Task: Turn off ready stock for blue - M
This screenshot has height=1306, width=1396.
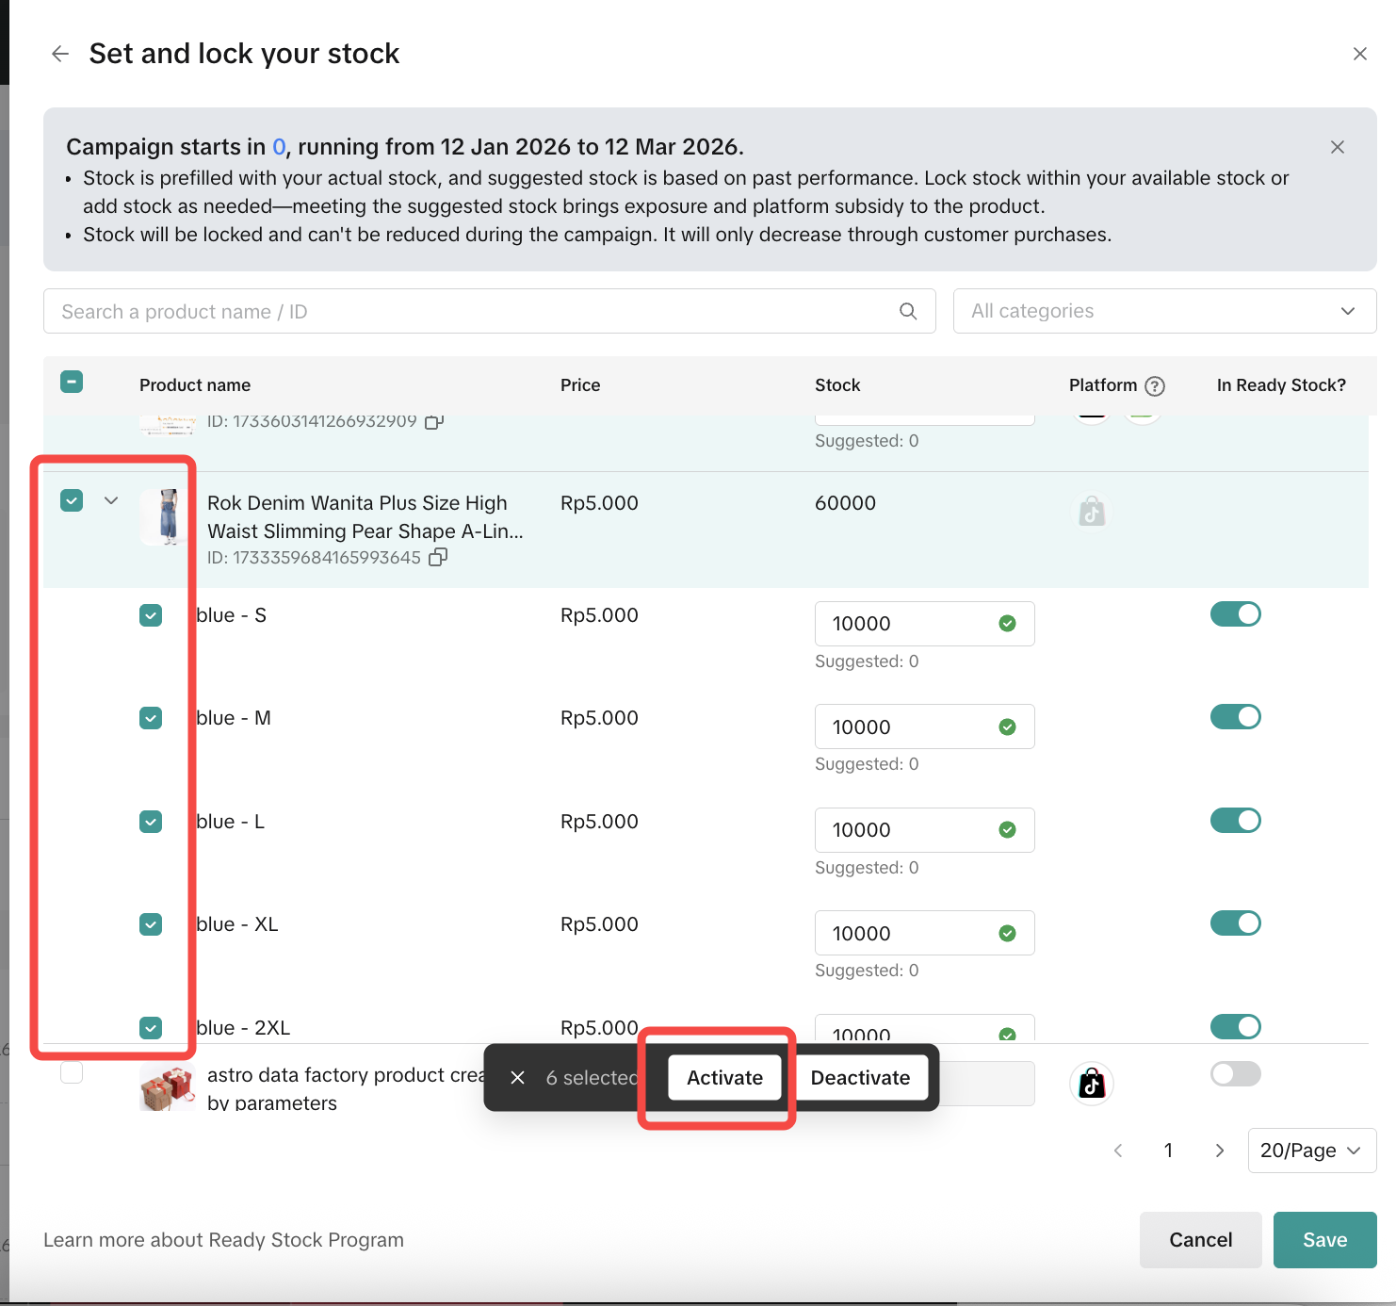Action: (1235, 717)
